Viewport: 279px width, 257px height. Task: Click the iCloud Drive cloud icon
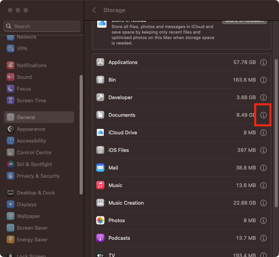click(x=100, y=132)
